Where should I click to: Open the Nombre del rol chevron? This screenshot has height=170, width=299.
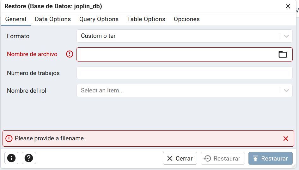[286, 91]
